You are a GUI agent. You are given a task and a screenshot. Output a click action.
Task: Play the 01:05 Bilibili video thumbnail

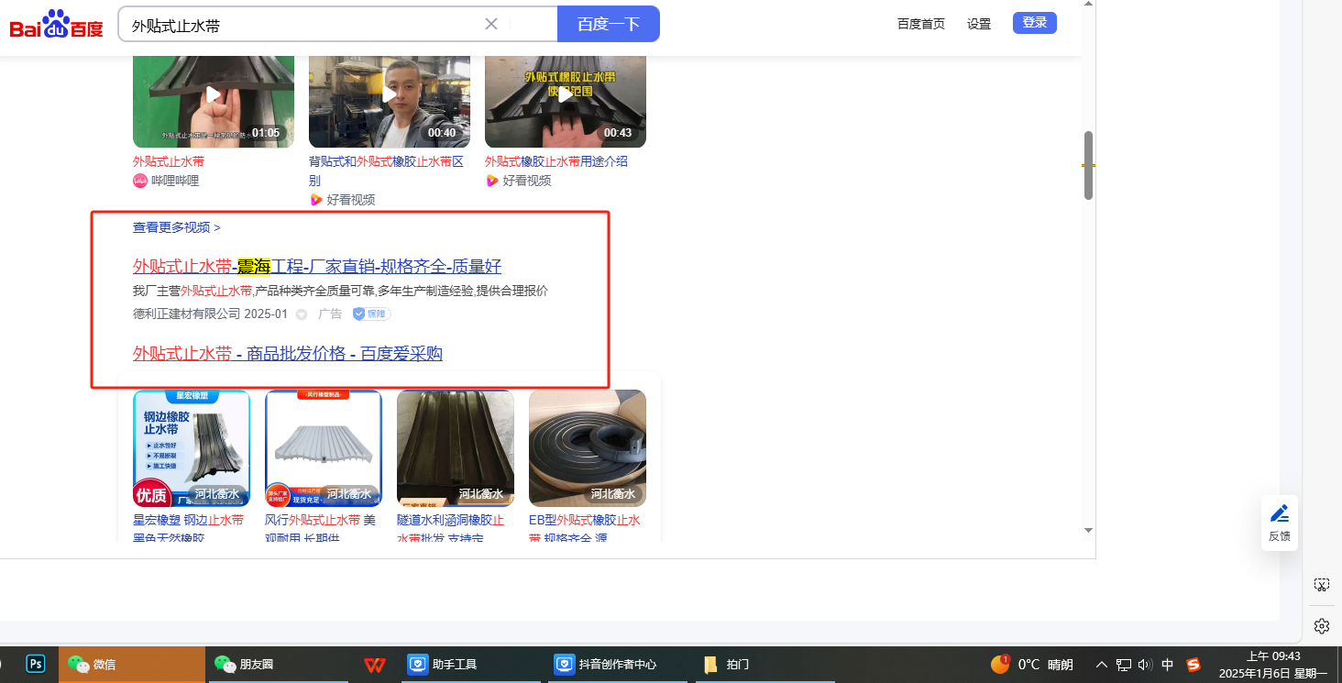click(x=214, y=101)
